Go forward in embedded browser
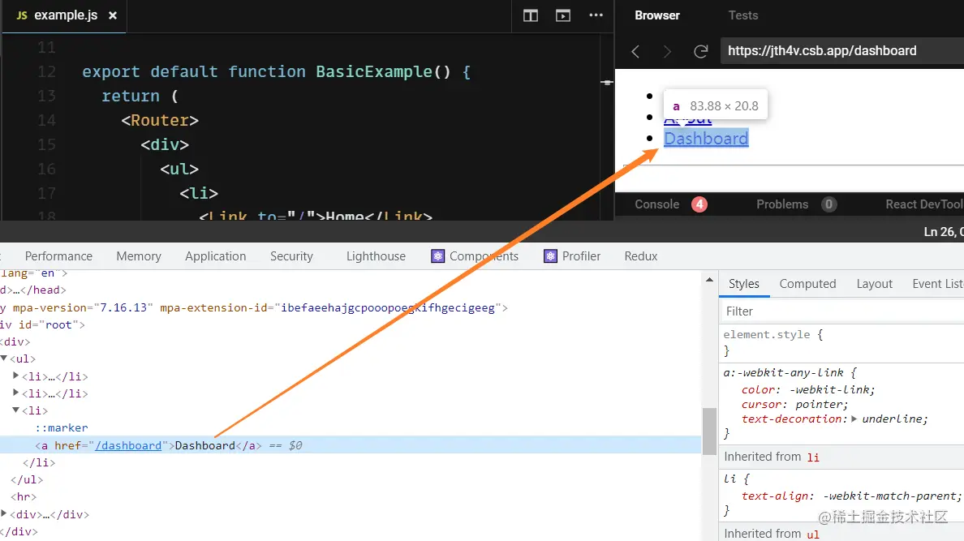Viewport: 964px width, 541px height. pyautogui.click(x=667, y=51)
